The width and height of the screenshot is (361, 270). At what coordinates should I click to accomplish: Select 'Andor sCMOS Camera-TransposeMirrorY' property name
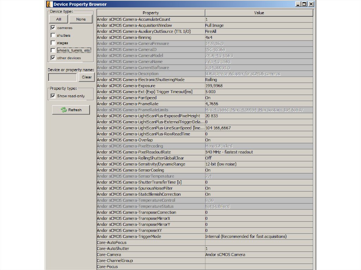click(x=151, y=224)
